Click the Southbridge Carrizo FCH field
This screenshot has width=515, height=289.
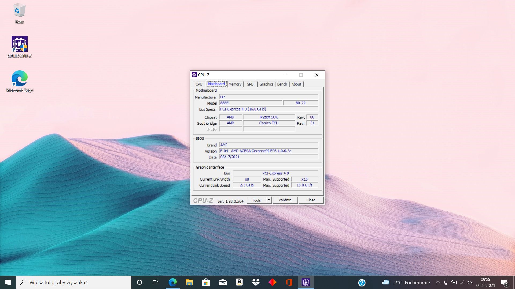[x=269, y=123]
